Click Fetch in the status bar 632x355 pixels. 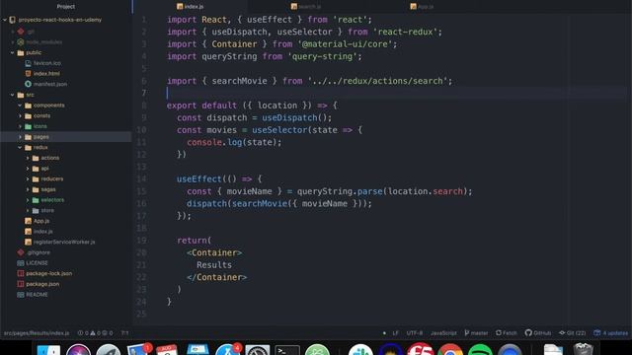507,333
